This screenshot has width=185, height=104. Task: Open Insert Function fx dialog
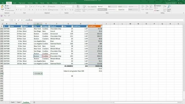tap(22, 20)
